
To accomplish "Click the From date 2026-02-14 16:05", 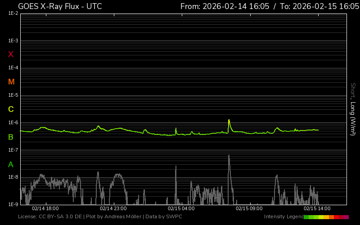I will 225,6.
